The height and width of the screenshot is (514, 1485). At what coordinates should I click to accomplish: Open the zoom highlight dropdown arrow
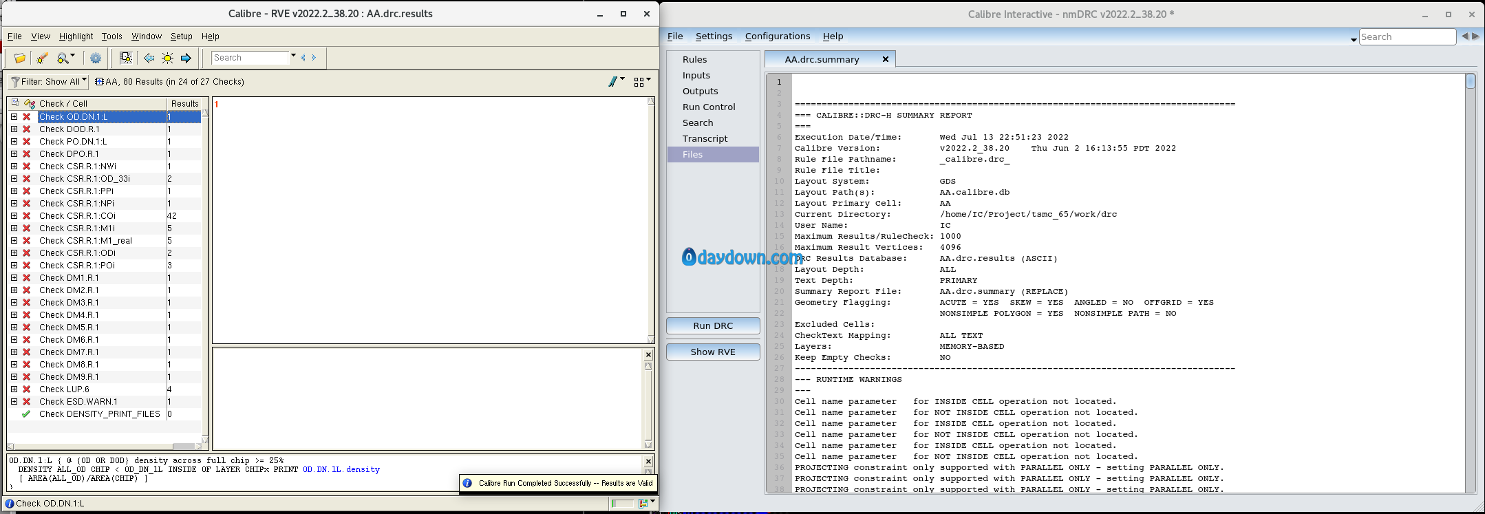pos(72,56)
